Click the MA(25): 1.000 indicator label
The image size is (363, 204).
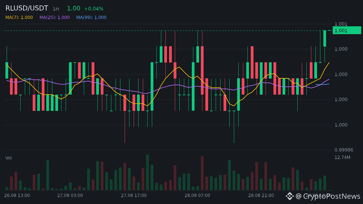[x=54, y=18]
